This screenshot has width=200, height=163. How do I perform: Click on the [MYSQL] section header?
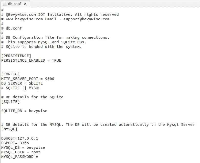[x=9, y=129]
